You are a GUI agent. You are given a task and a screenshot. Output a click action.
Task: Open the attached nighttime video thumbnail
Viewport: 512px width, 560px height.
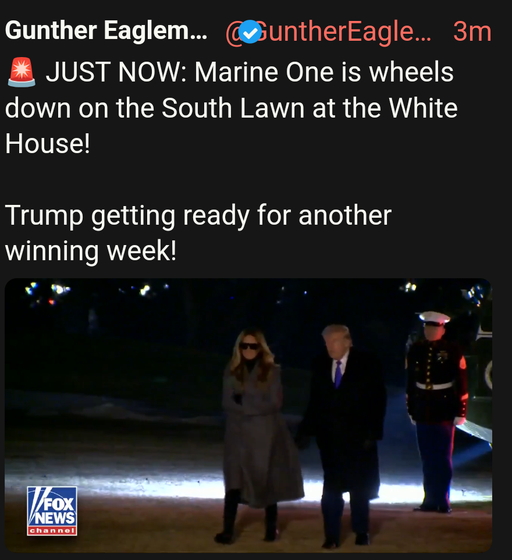pos(248,416)
